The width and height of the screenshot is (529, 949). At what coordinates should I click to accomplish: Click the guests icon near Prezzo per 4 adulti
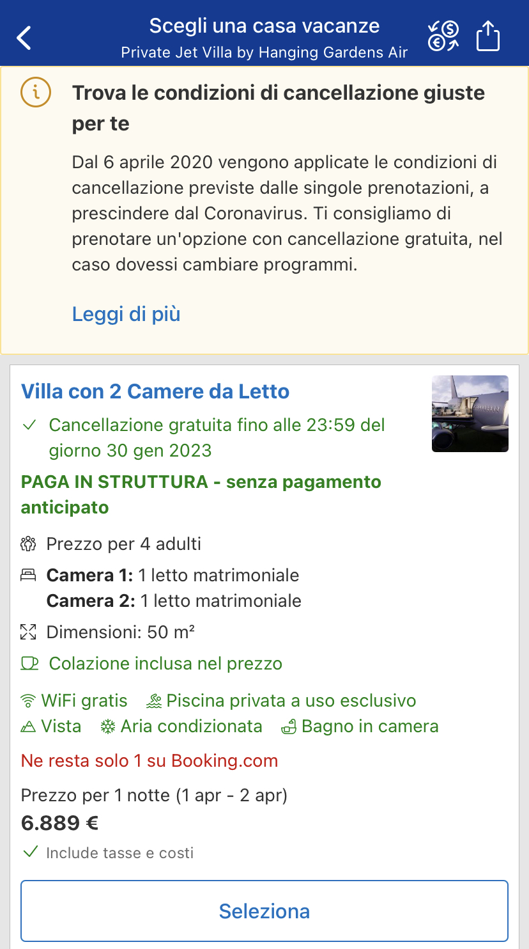point(28,544)
